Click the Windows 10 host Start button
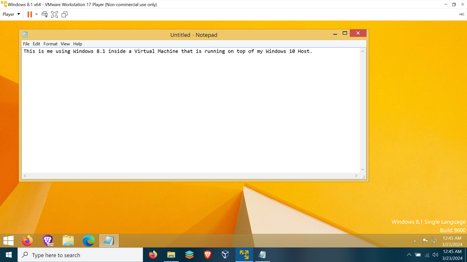This screenshot has width=467, height=262. pos(8,255)
